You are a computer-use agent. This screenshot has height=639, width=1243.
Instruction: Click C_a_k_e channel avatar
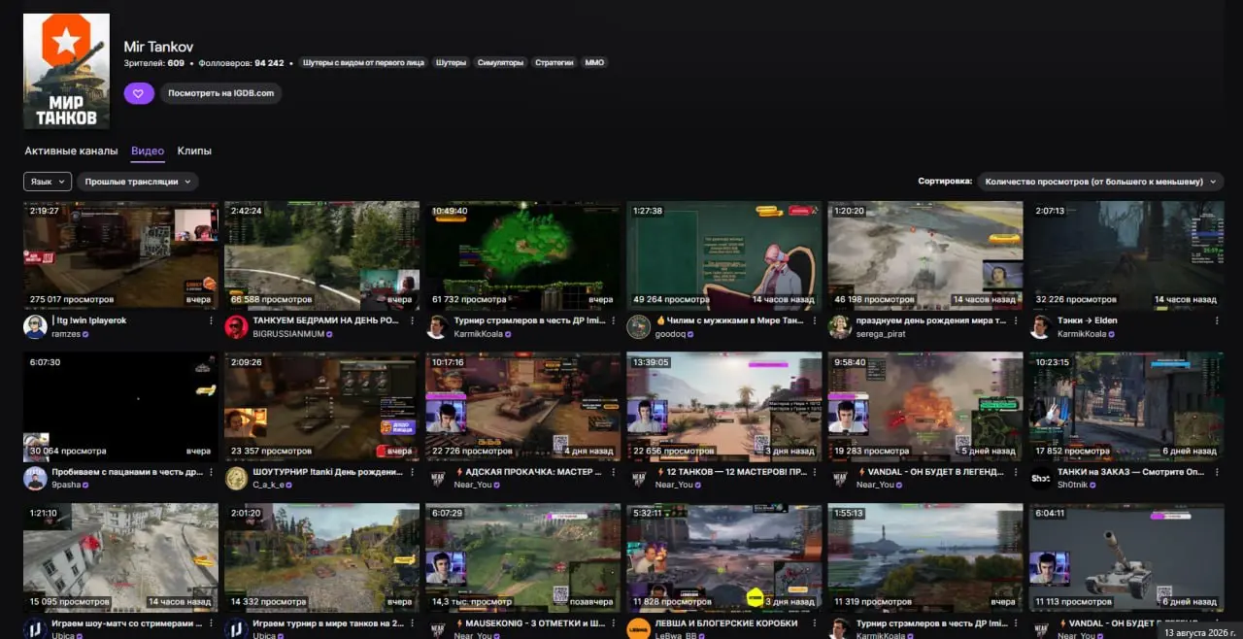point(236,478)
